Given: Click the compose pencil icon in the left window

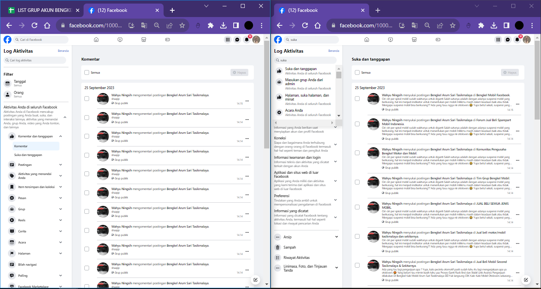Looking at the screenshot, I should [x=255, y=280].
